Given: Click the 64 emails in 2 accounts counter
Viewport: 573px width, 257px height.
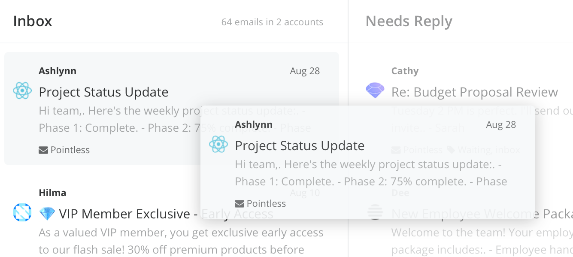Looking at the screenshot, I should 272,22.
